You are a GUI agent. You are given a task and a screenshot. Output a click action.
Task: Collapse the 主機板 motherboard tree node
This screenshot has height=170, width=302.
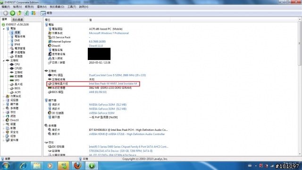[x=3, y=60]
